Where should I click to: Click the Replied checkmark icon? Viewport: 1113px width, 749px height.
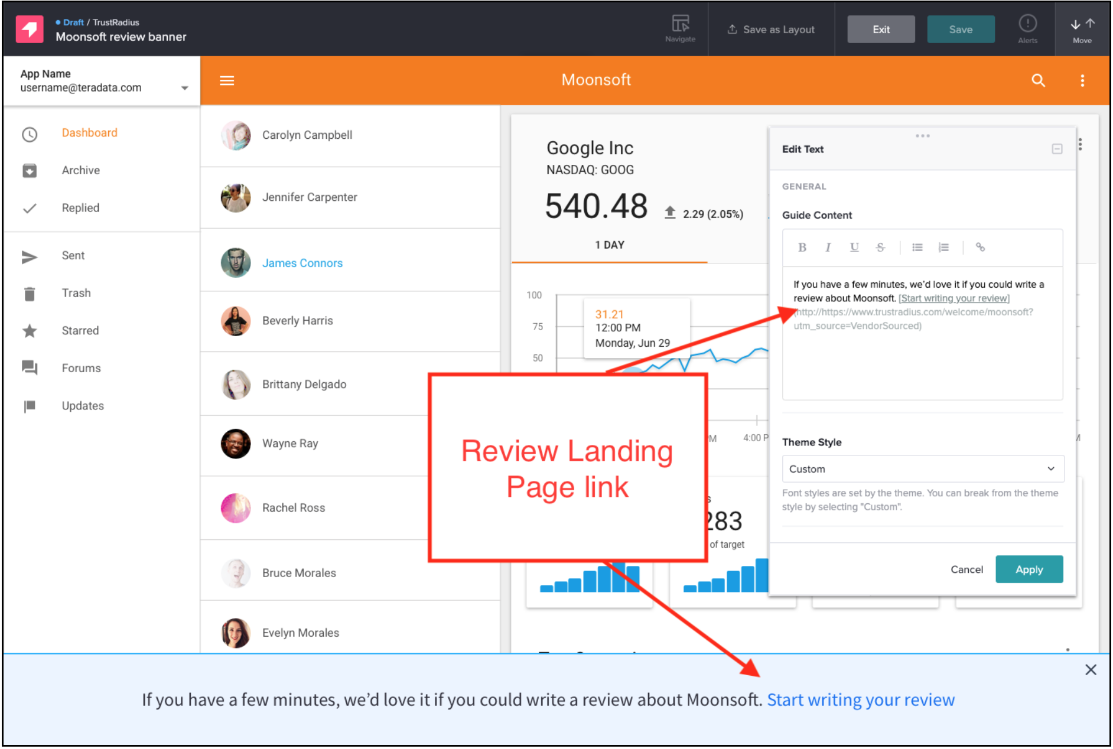click(x=30, y=209)
